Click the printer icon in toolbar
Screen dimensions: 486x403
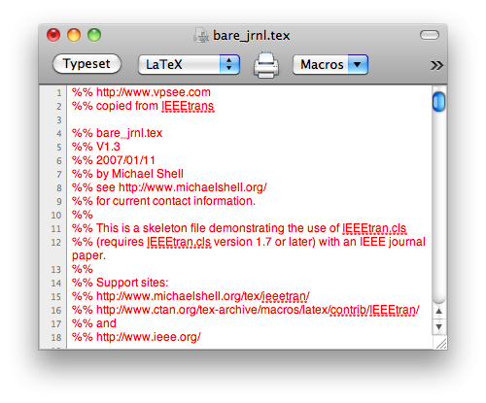(x=266, y=65)
